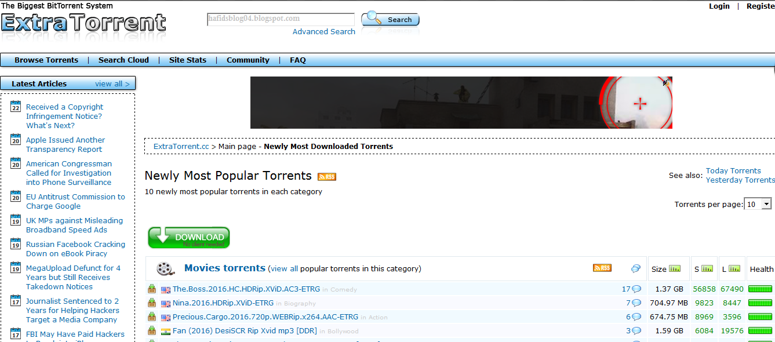Screen dimensions: 775x342
Task: Open Nina.2016.HDRip.XViD-ETRG torrent
Action: tap(223, 303)
